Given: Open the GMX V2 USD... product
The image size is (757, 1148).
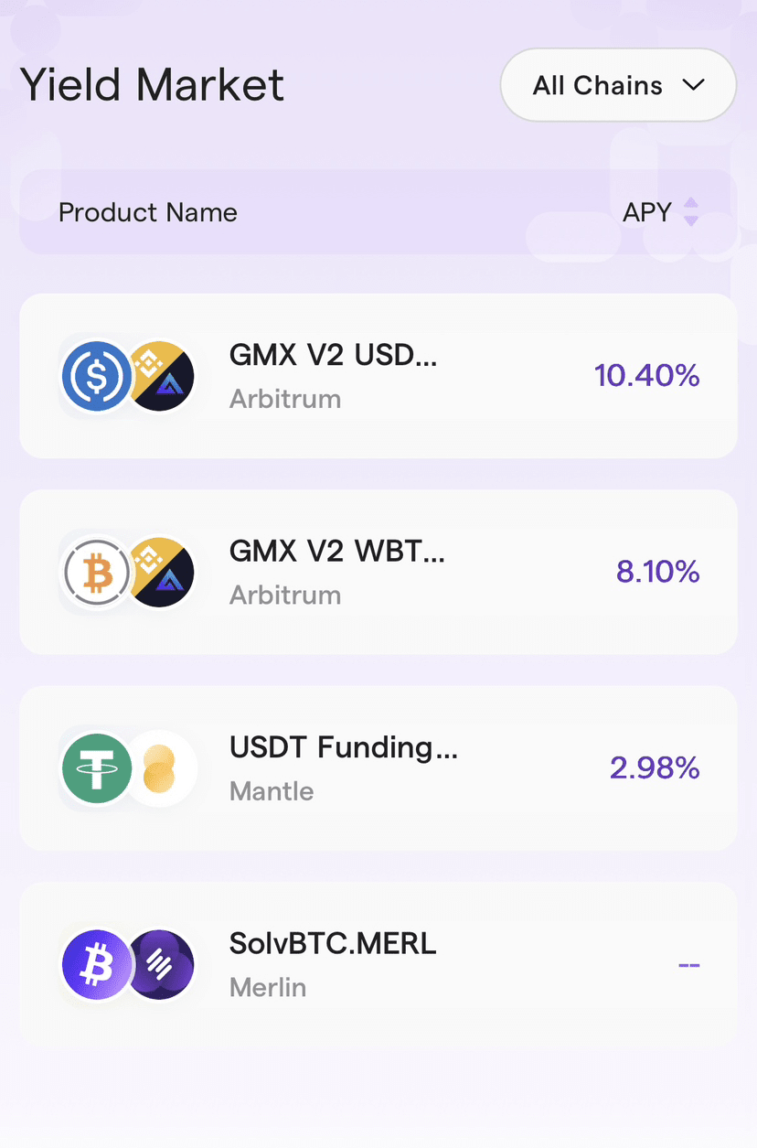Looking at the screenshot, I should pos(378,376).
